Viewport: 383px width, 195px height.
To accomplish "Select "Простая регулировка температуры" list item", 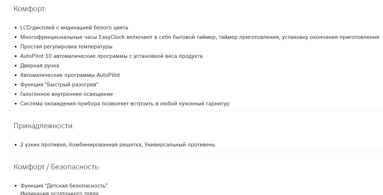I will pos(66,47).
